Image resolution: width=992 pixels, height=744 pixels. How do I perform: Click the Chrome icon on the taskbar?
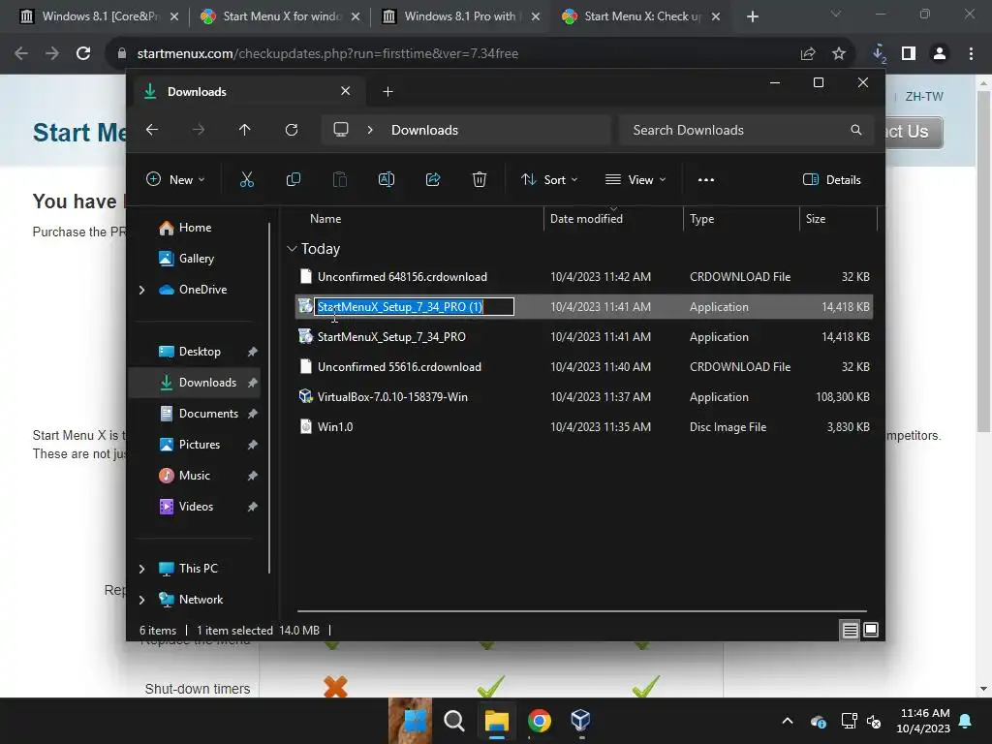(539, 720)
